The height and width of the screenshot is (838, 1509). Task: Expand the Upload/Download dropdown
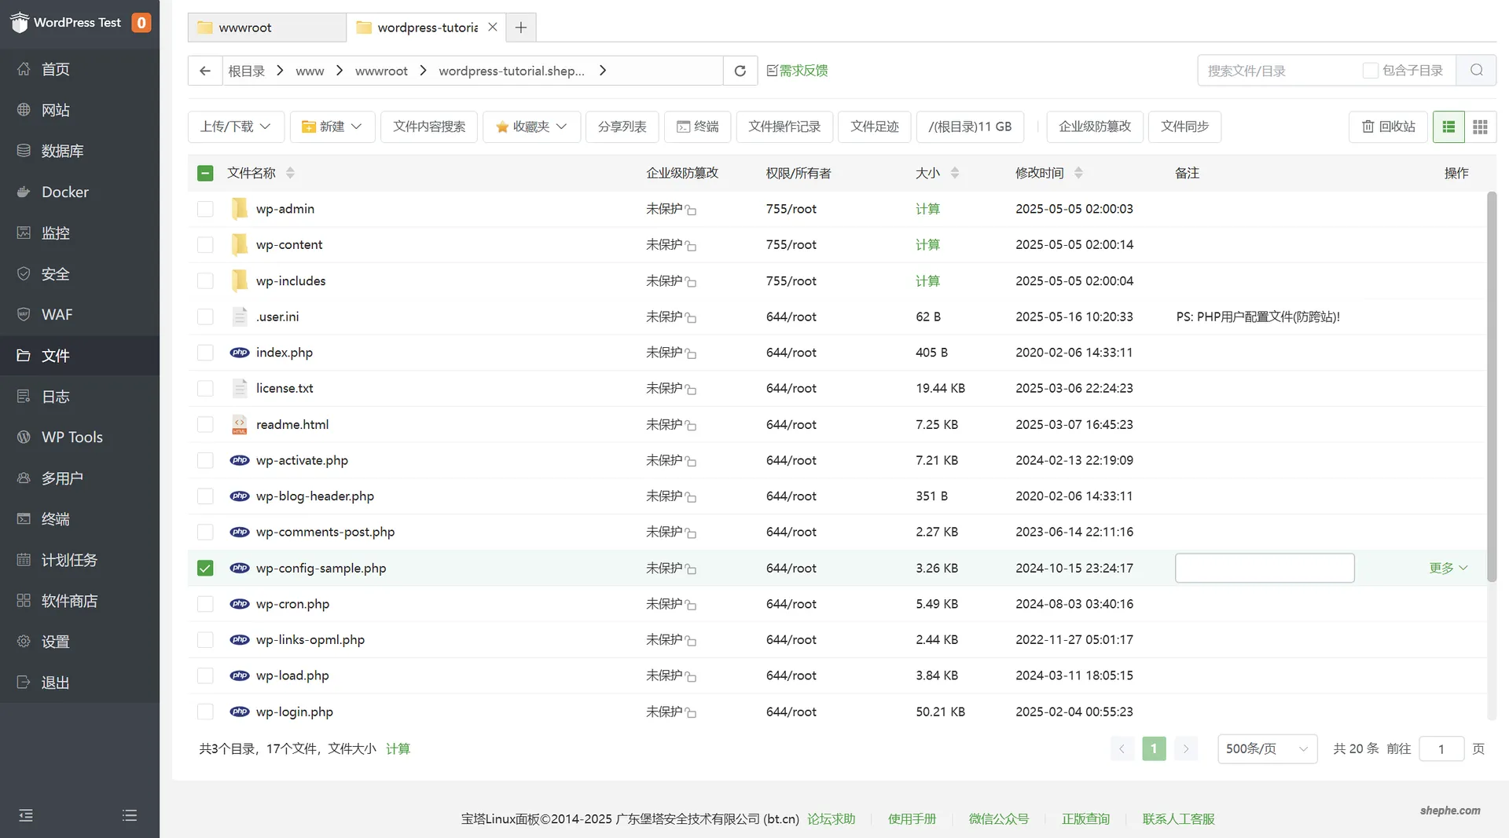click(235, 126)
